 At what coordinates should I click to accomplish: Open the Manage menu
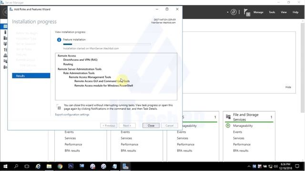coord(258,12)
